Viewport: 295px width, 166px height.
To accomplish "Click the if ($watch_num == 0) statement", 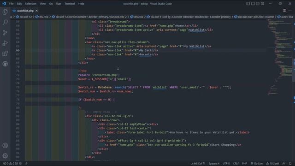I will click(96, 100).
